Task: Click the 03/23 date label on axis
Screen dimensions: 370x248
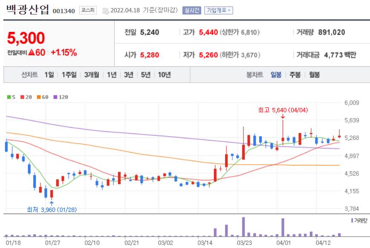Action: click(x=244, y=243)
